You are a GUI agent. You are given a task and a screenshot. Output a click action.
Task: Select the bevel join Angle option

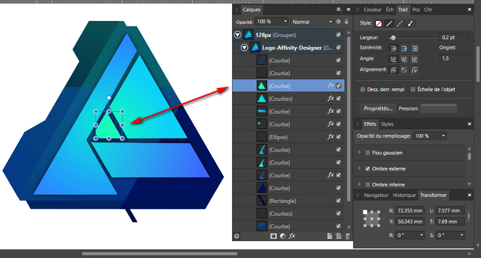(404, 59)
